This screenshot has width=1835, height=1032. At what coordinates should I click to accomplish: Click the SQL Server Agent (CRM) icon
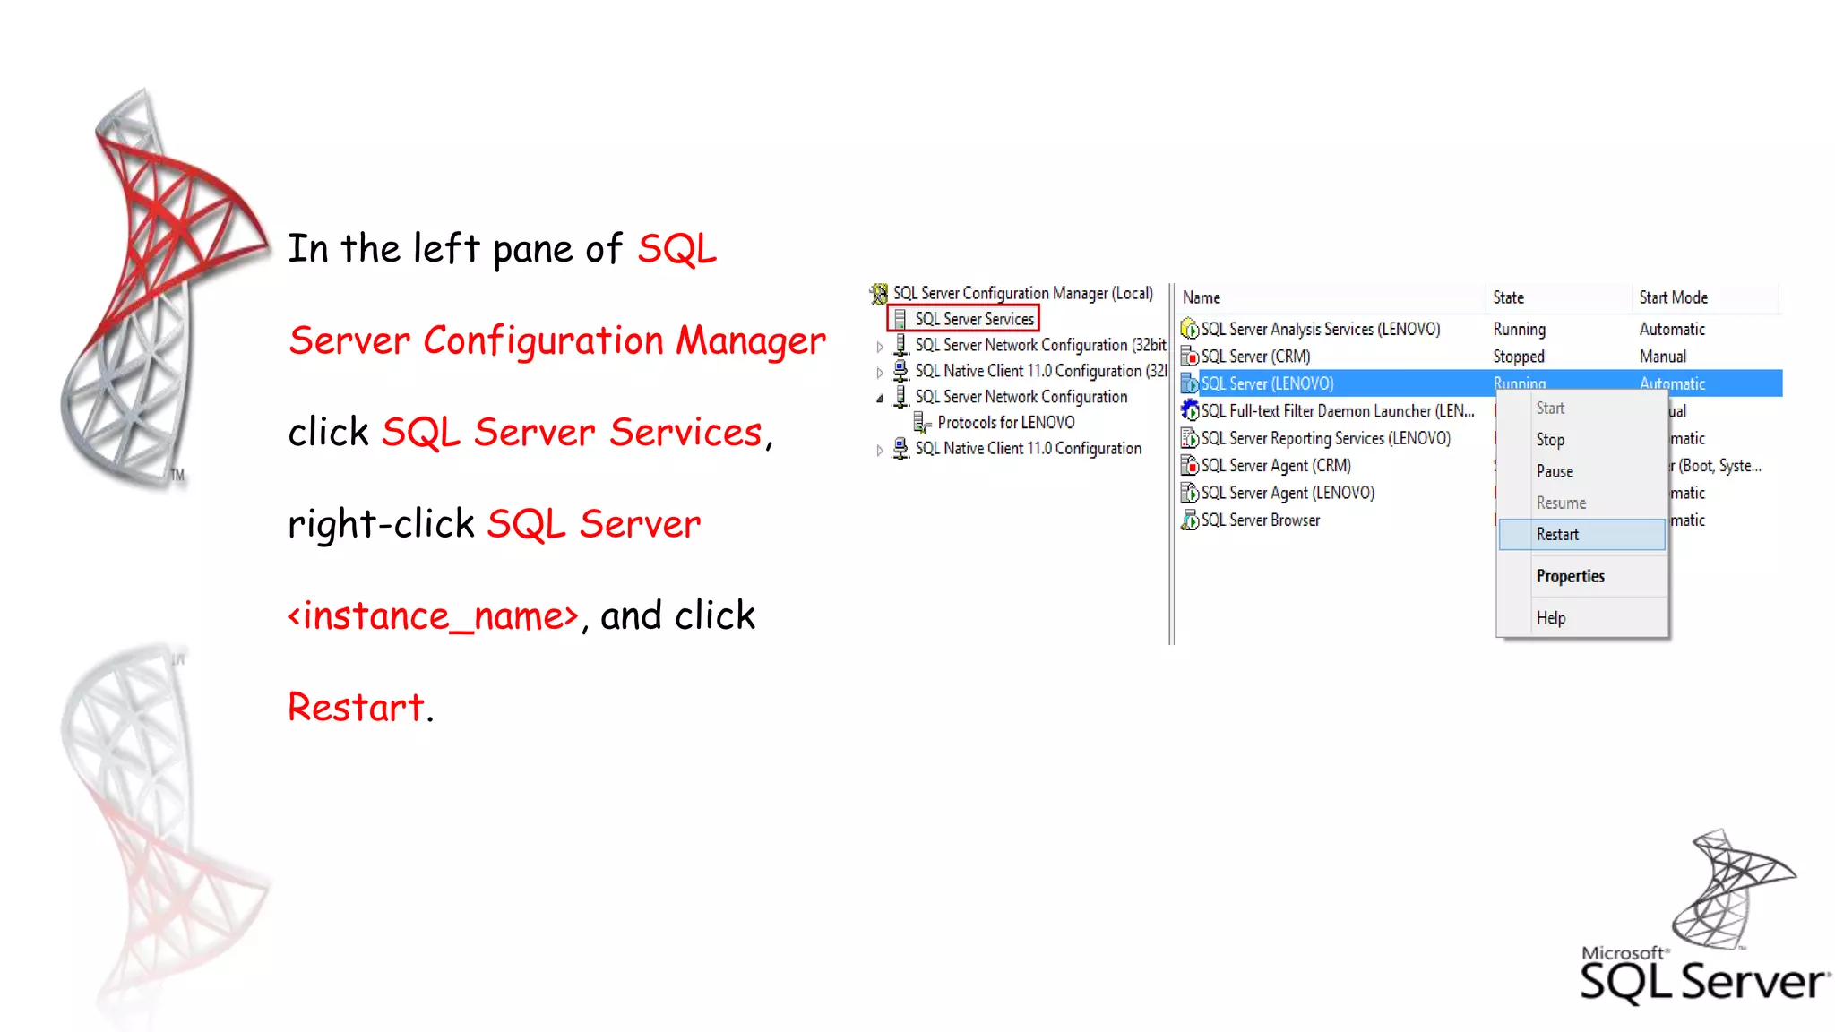click(x=1189, y=465)
